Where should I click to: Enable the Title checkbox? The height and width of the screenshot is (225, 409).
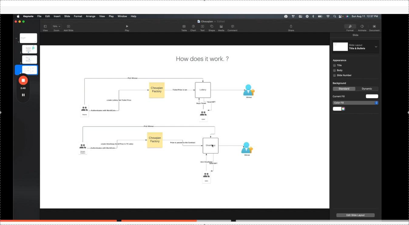coord(334,65)
